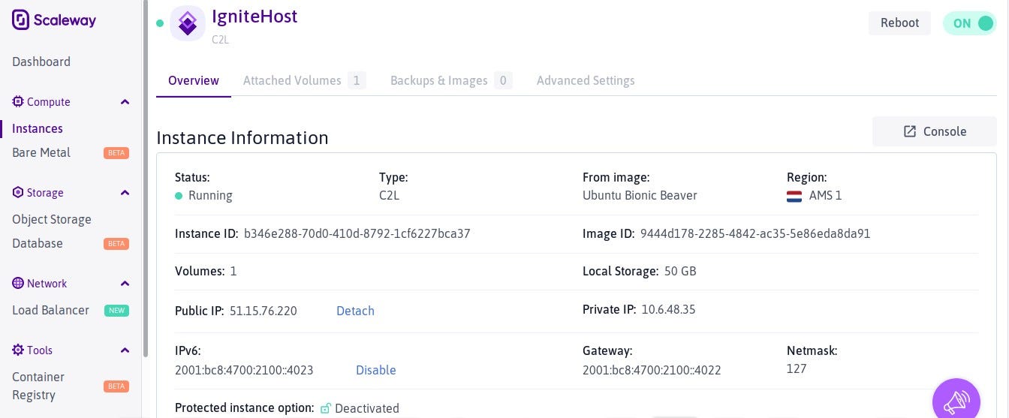Click the Netmask value 127

(x=797, y=368)
